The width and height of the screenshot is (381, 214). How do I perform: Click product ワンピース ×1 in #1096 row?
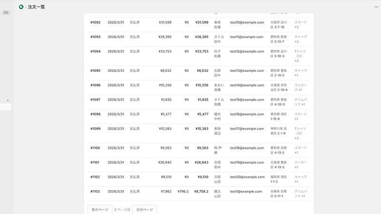(301, 88)
